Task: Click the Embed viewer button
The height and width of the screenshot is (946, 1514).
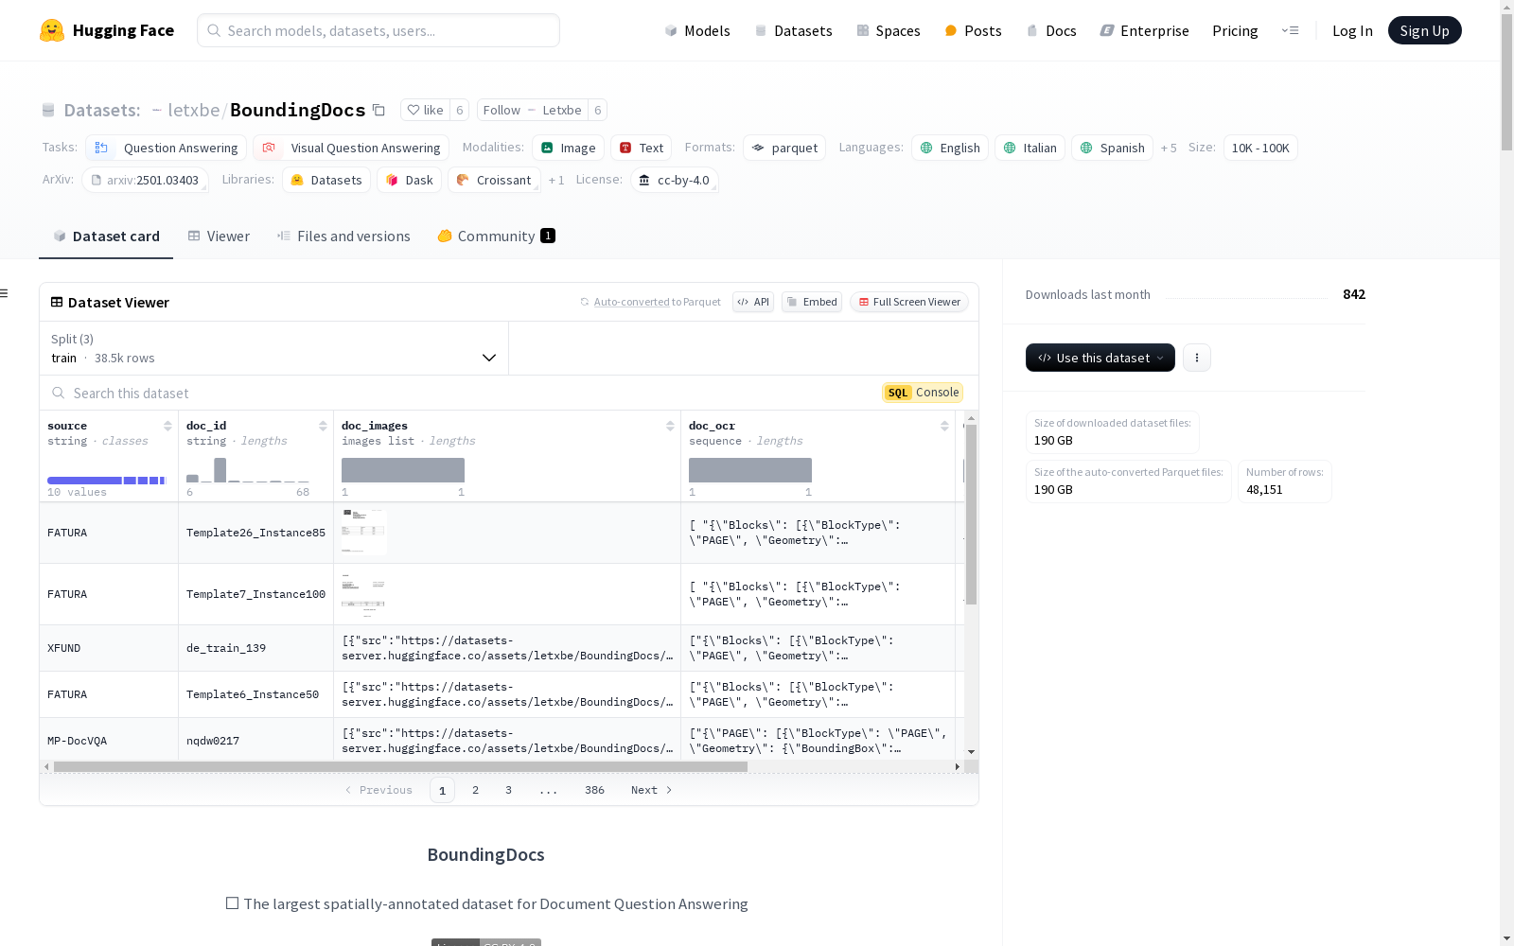Action: point(812,302)
